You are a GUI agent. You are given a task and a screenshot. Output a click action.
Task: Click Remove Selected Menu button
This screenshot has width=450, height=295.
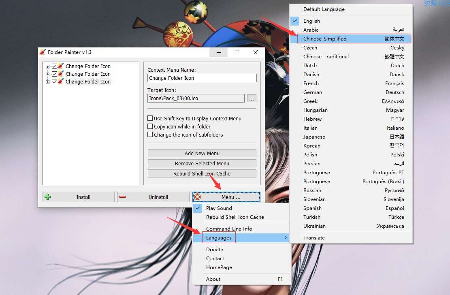pyautogui.click(x=202, y=163)
